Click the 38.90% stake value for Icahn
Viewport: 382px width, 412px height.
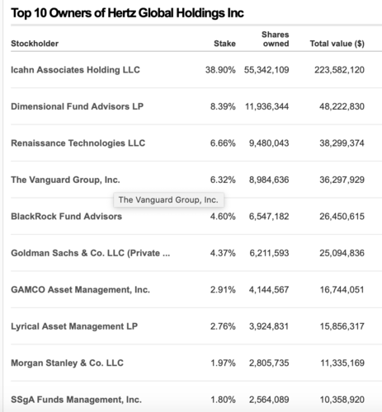(x=220, y=70)
